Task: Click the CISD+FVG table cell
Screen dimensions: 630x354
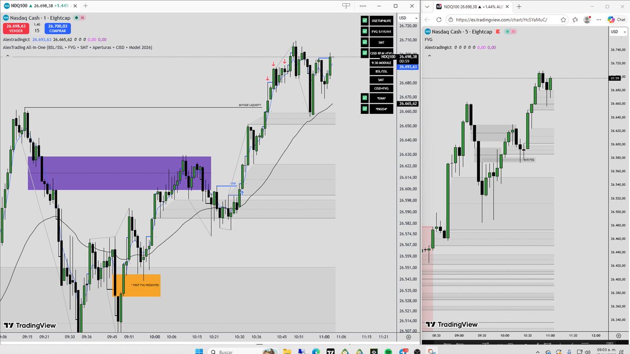Action: (x=382, y=88)
